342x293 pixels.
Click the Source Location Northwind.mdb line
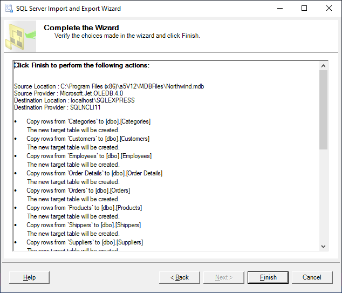point(109,86)
